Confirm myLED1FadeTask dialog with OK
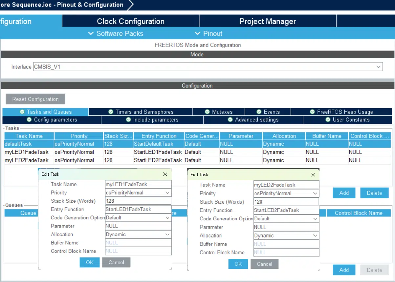395x282 pixels. (x=90, y=262)
